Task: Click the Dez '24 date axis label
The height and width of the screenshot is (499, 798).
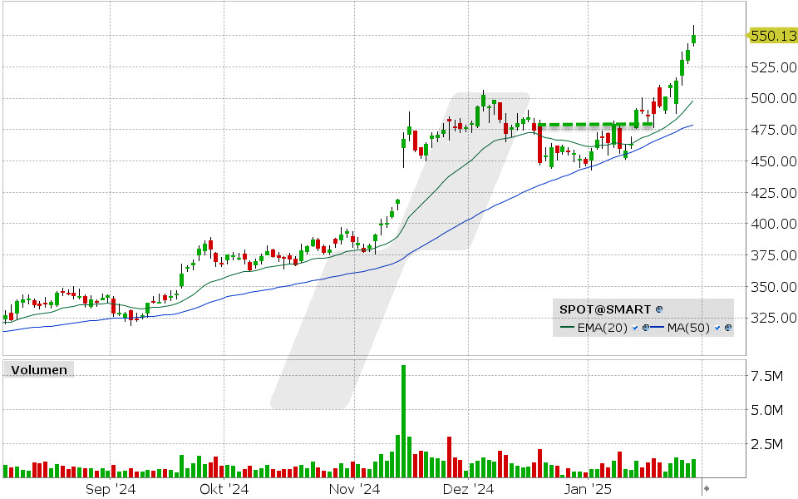Action: (x=468, y=489)
